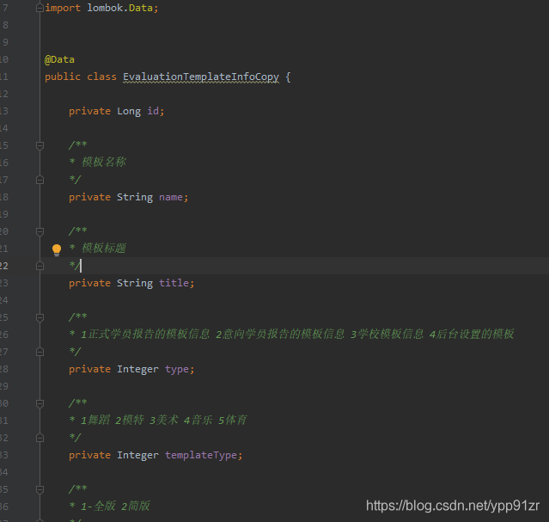Image resolution: width=549 pixels, height=522 pixels.
Task: Click fold end marker on the caret line
Action: 40,266
